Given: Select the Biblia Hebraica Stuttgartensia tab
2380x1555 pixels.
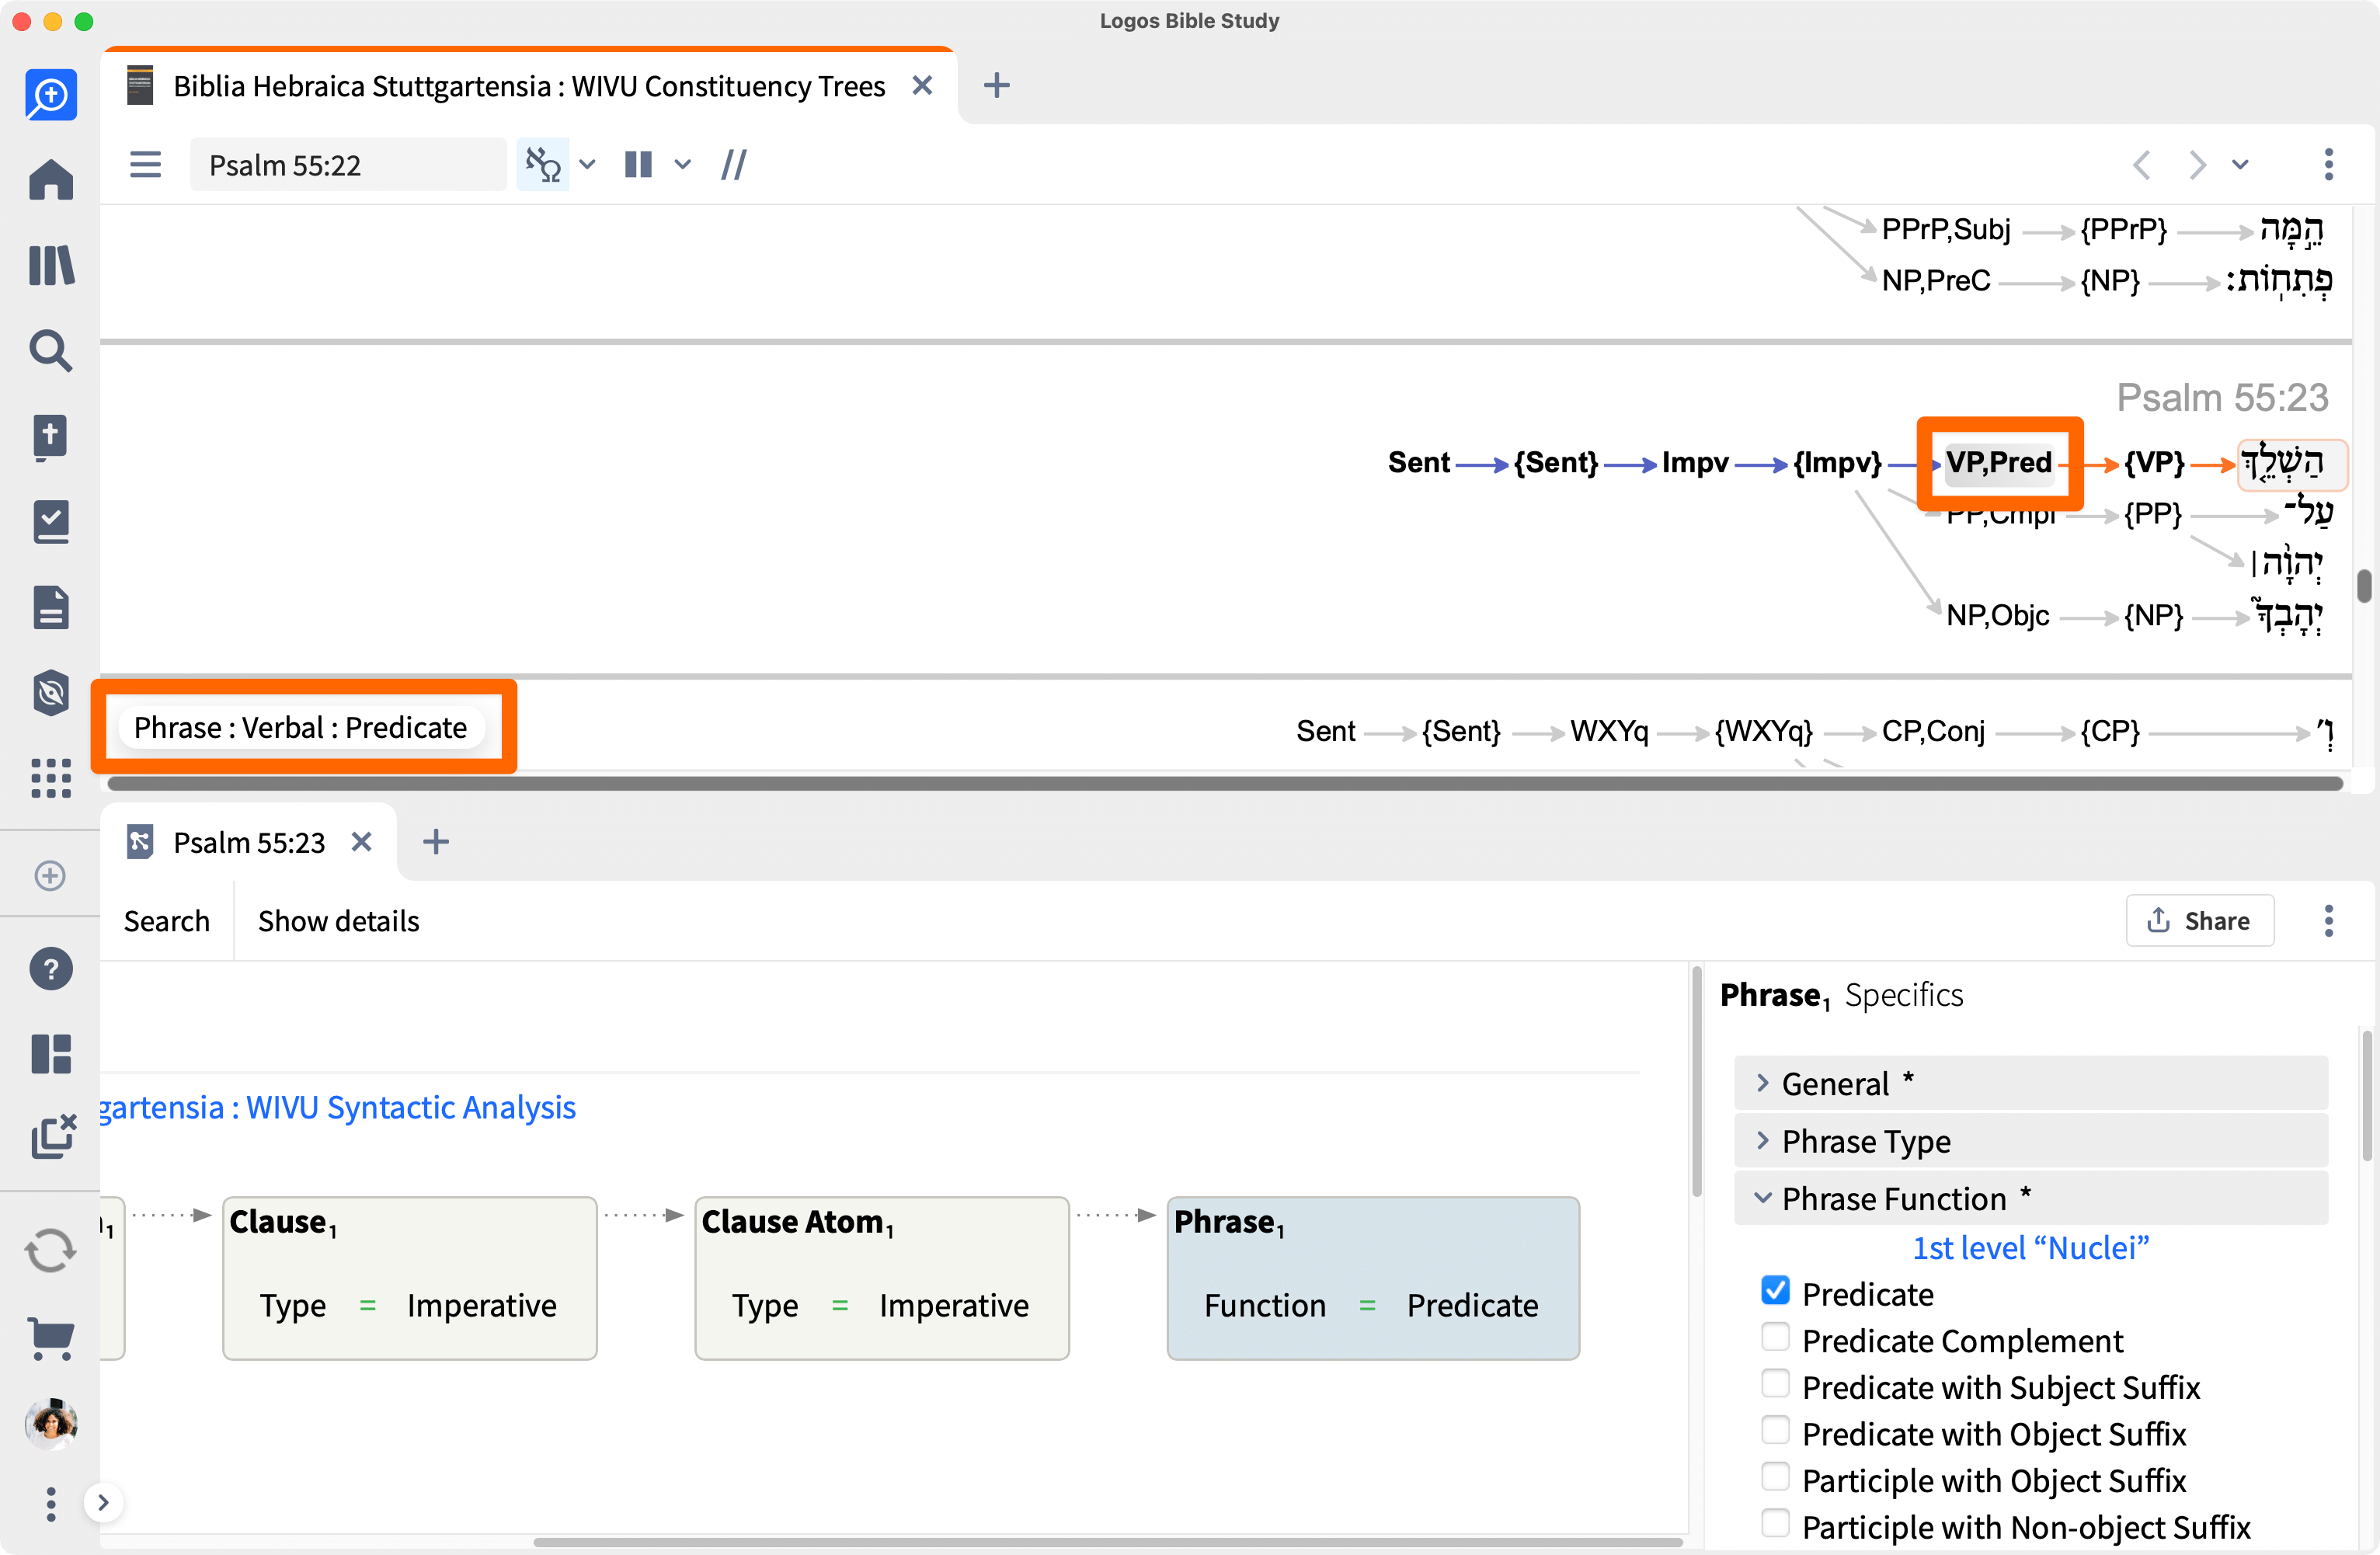Looking at the screenshot, I should (529, 86).
